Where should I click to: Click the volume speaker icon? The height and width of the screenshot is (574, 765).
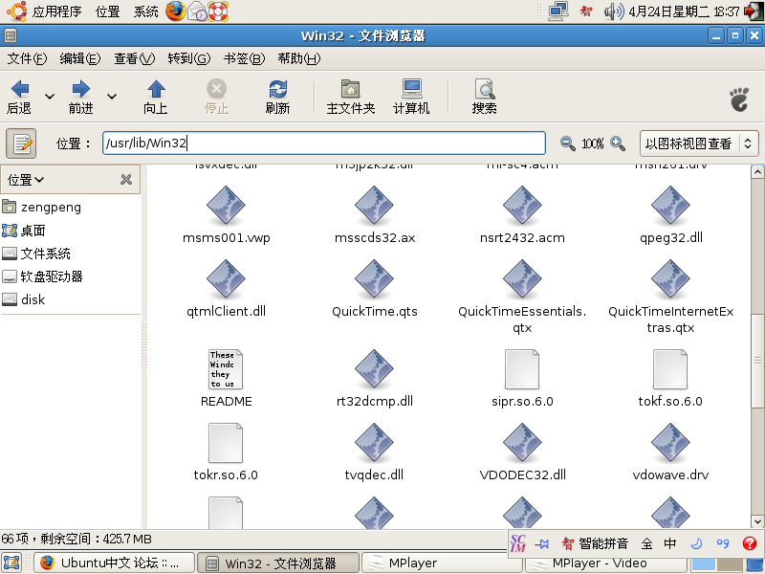(614, 11)
